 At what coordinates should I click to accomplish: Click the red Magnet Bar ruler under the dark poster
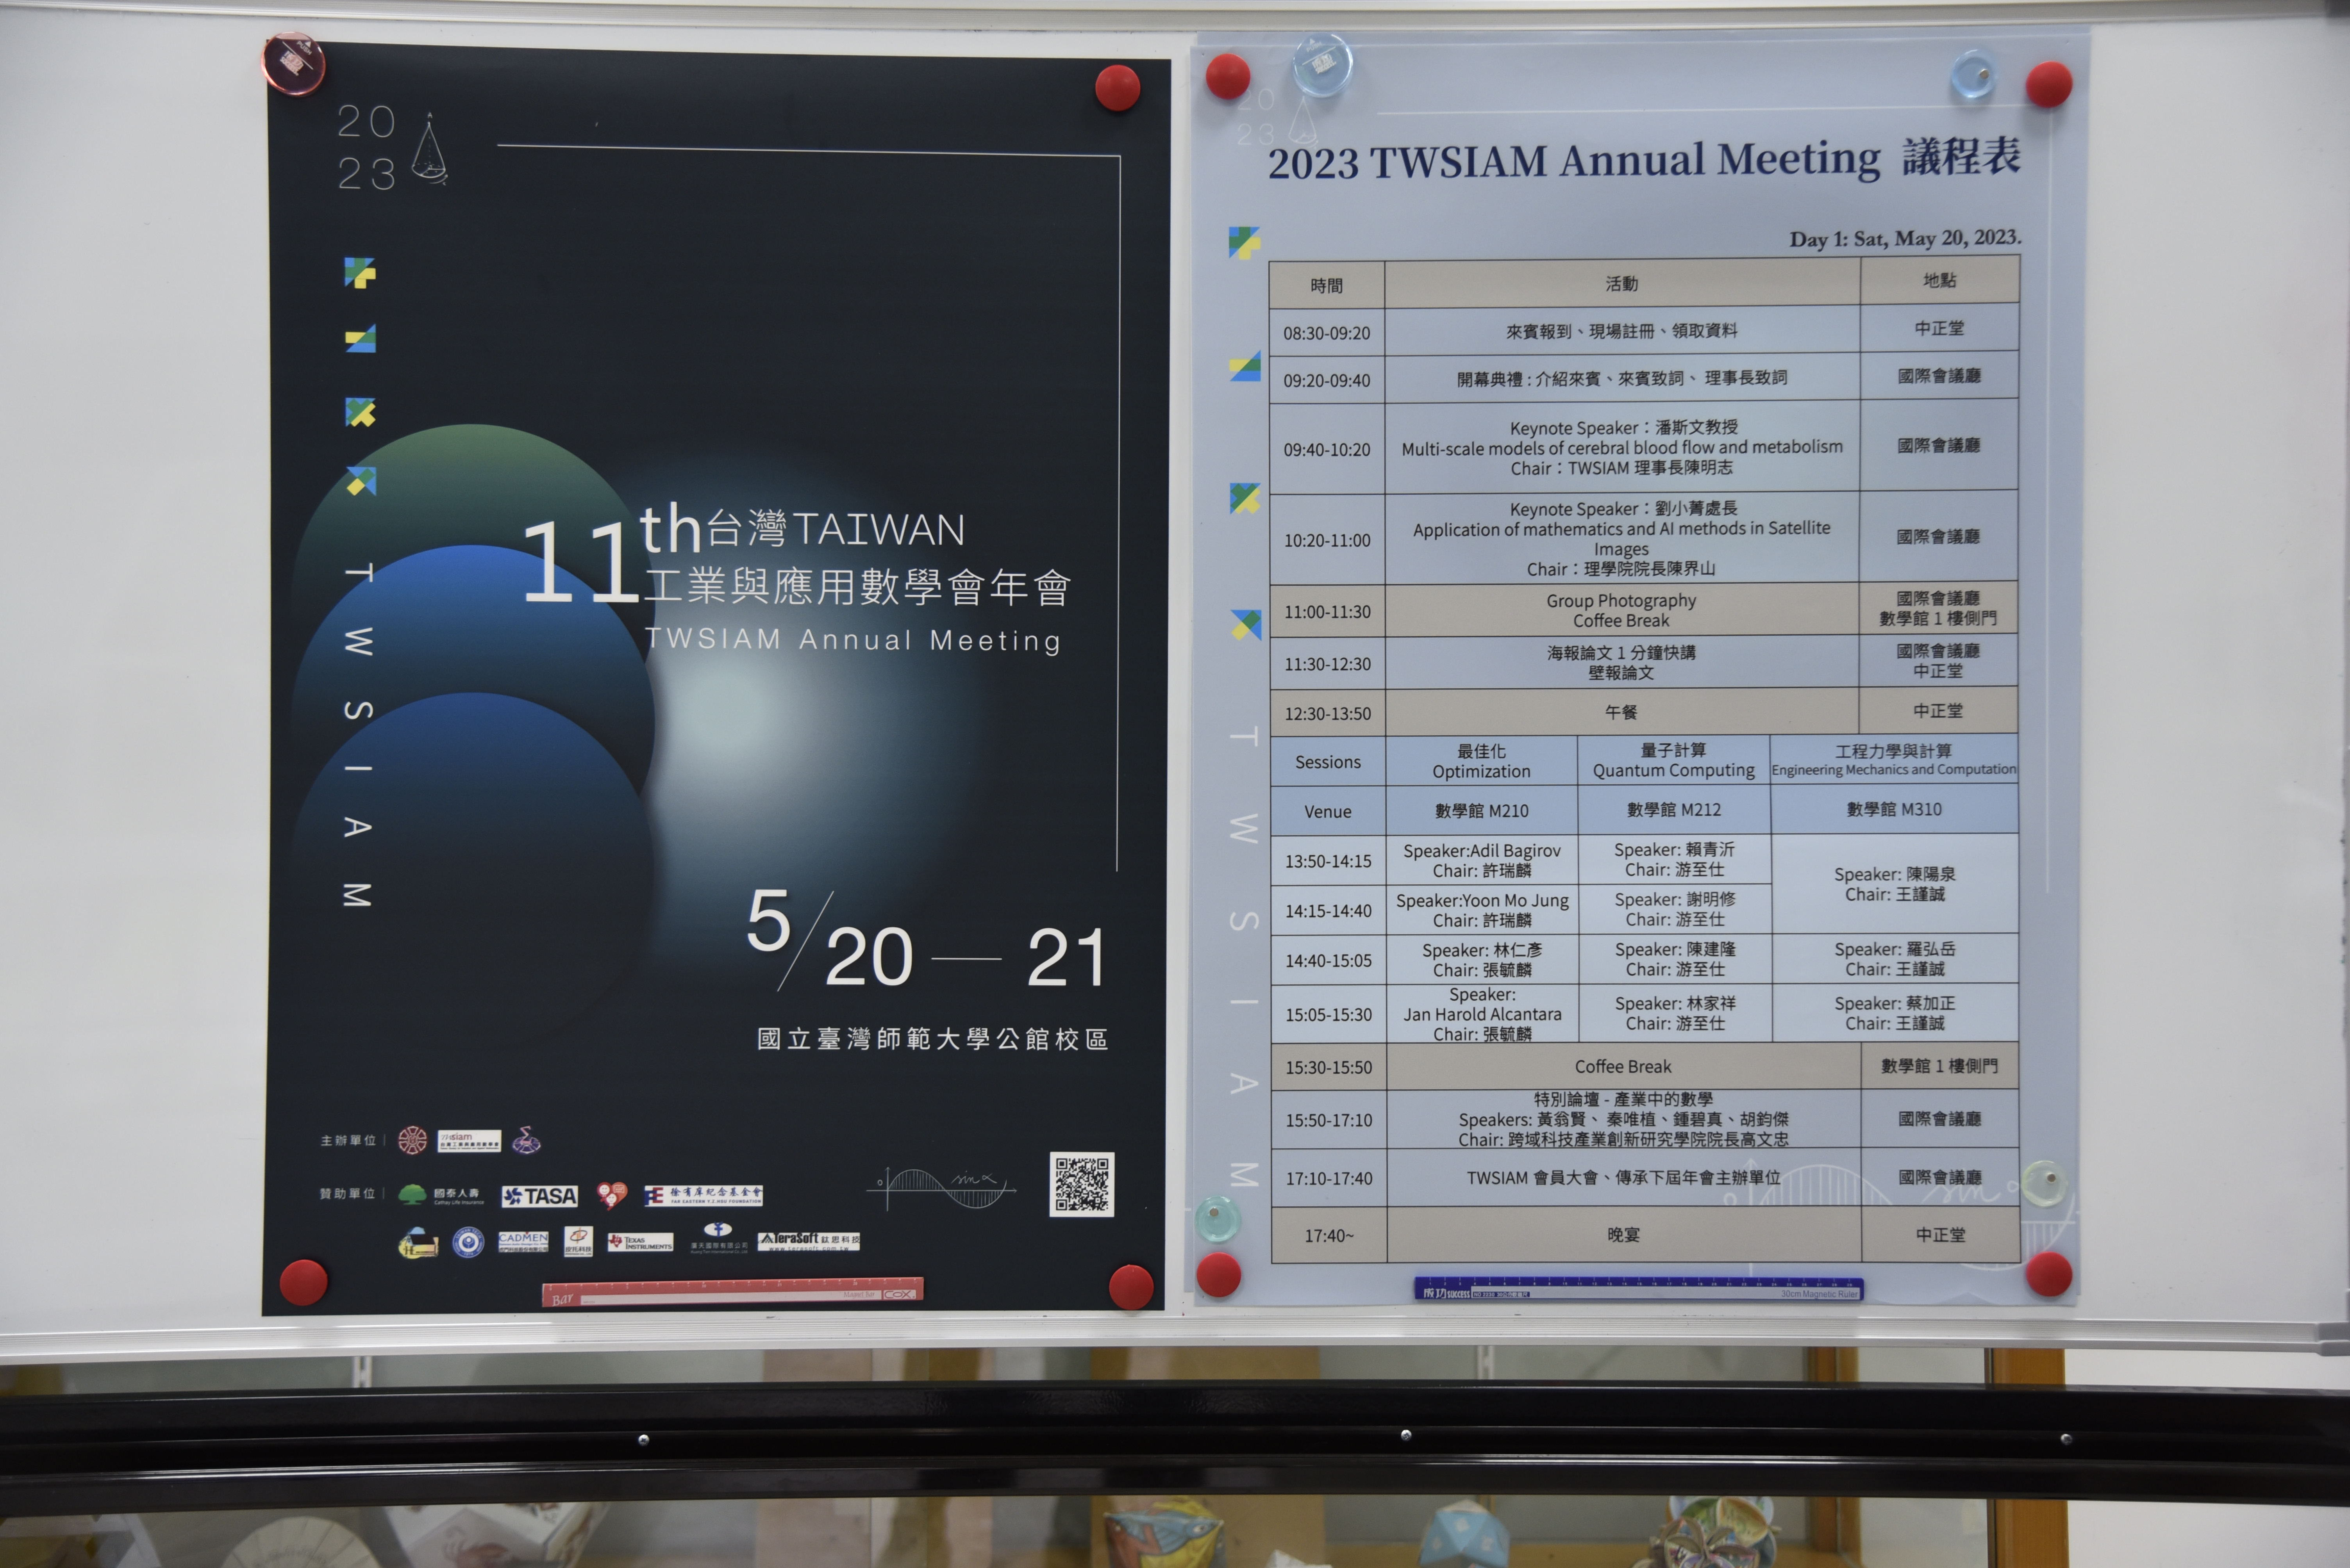[x=732, y=1292]
